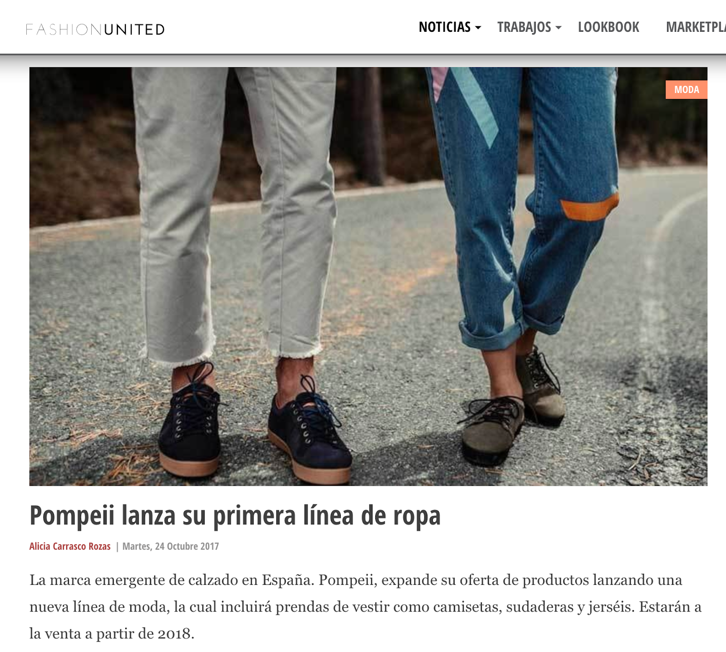Open author Alicia Carrasco Rozas's page
Viewport: 726px width, 652px height.
(x=70, y=546)
